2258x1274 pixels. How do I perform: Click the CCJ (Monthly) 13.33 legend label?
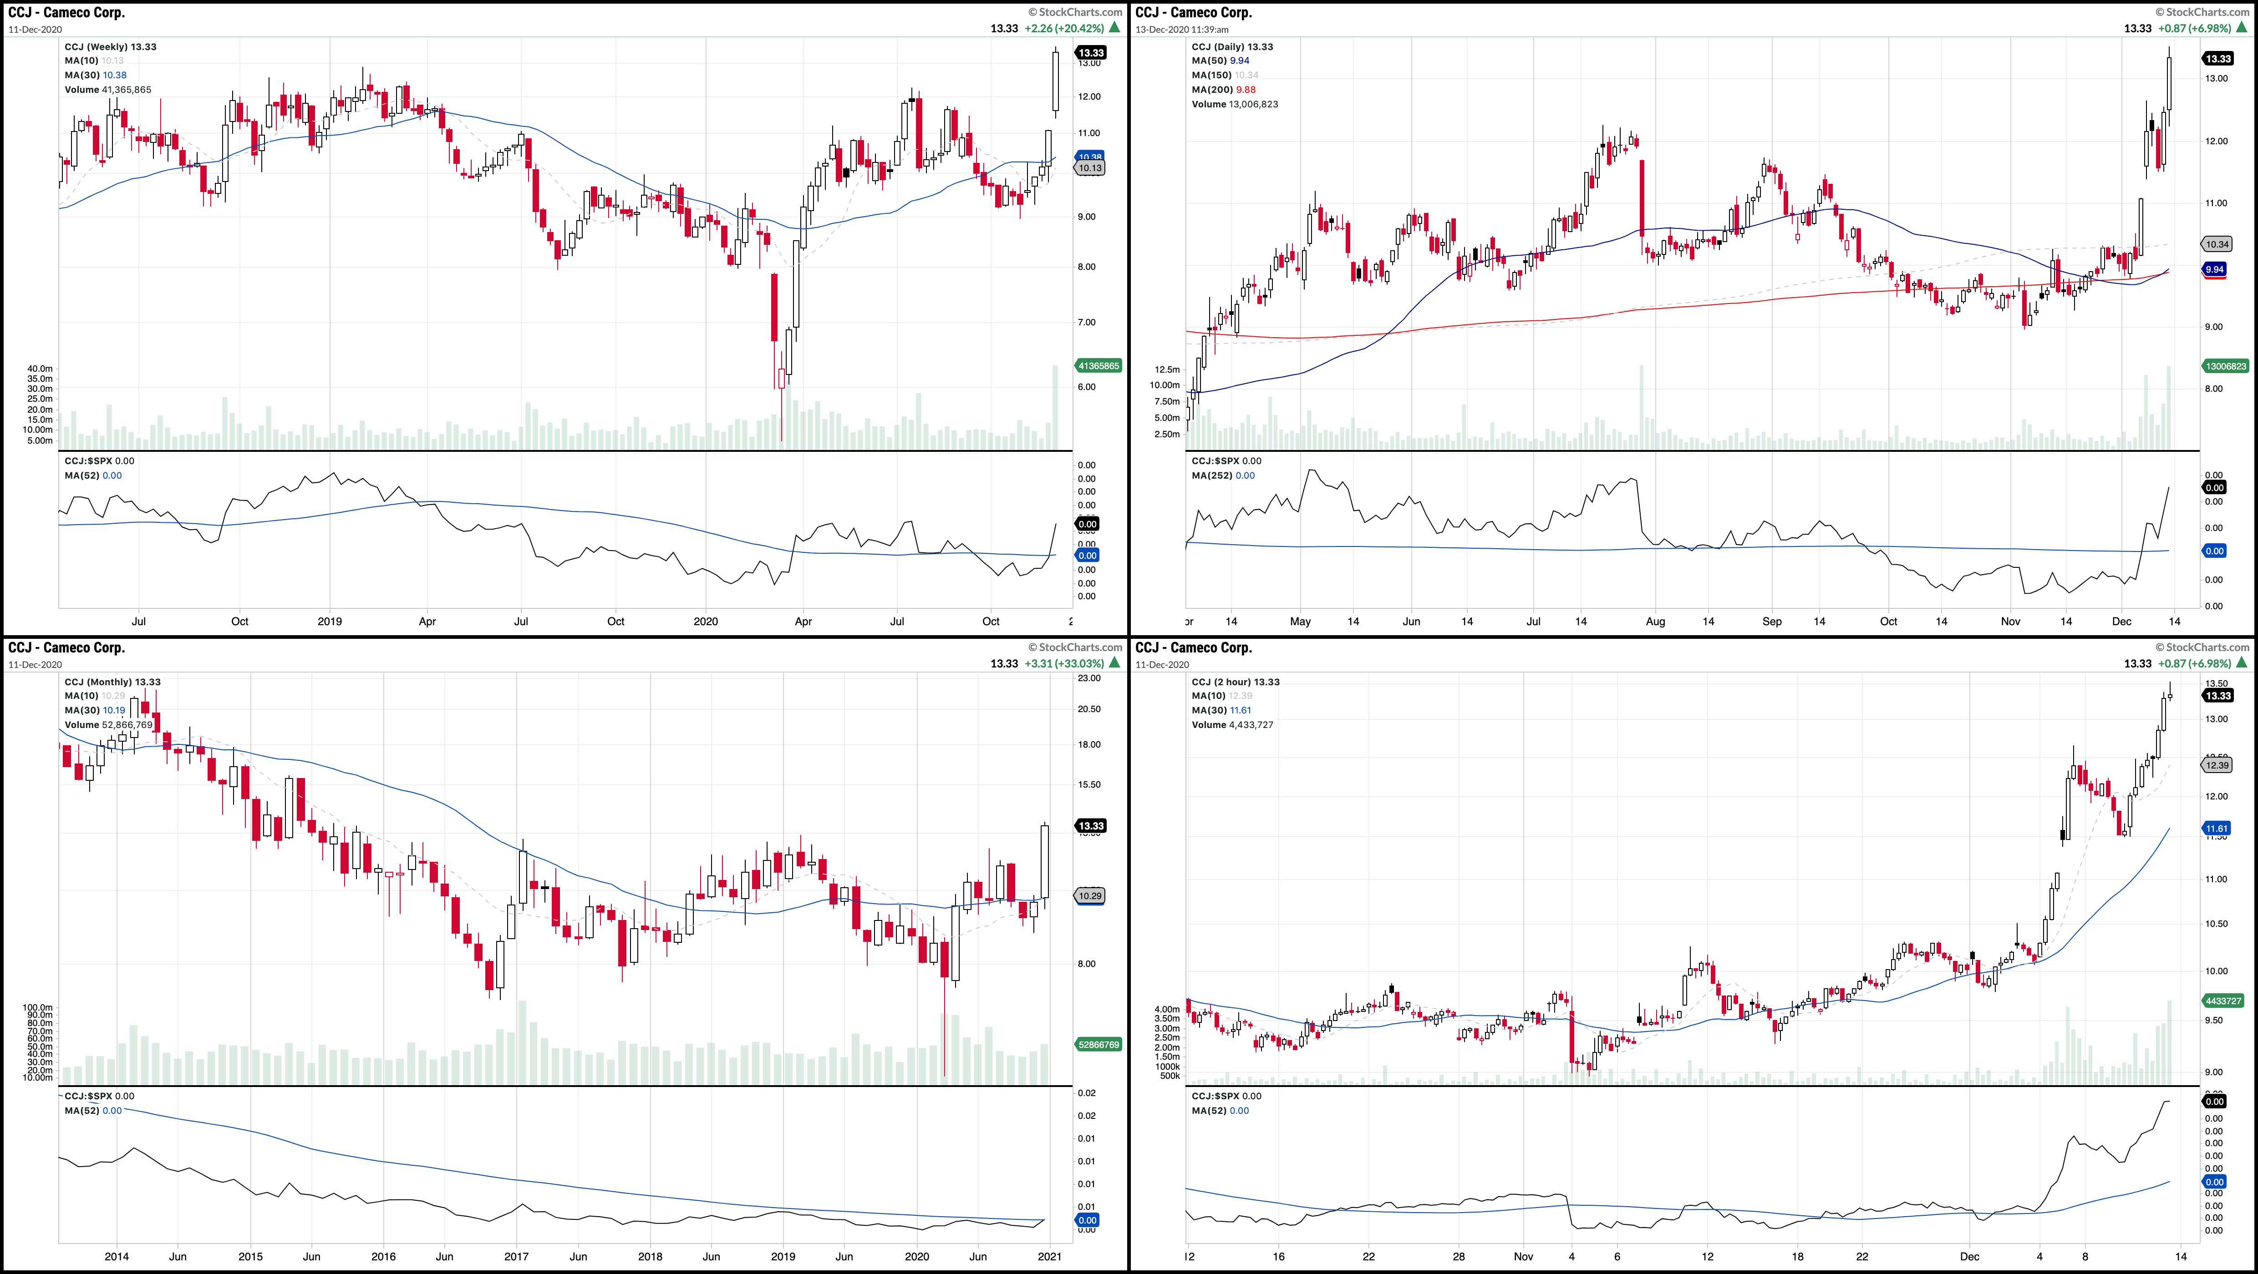pos(112,682)
